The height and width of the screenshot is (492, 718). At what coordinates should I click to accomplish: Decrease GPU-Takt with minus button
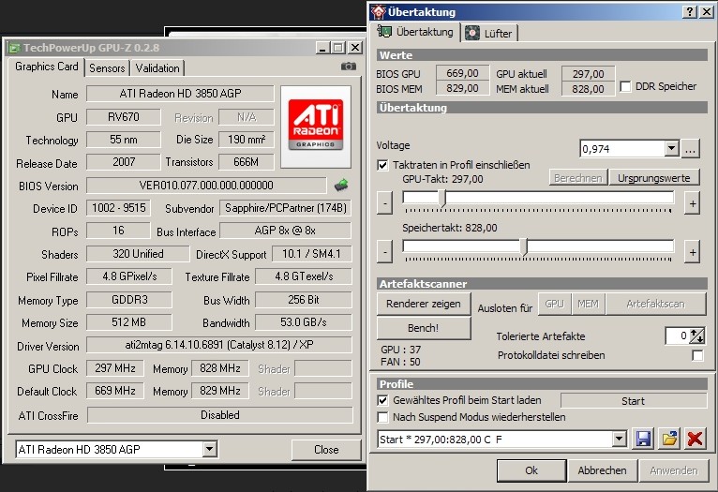[384, 202]
